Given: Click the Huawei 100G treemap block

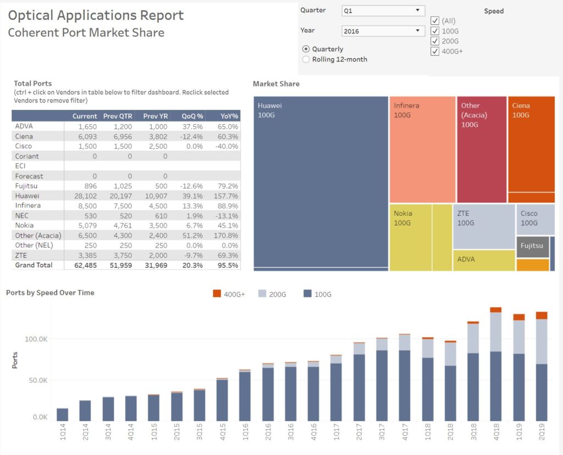Looking at the screenshot, I should coord(321,182).
